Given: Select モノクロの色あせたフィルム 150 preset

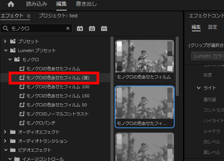Looking at the screenshot, I should 58,96.
